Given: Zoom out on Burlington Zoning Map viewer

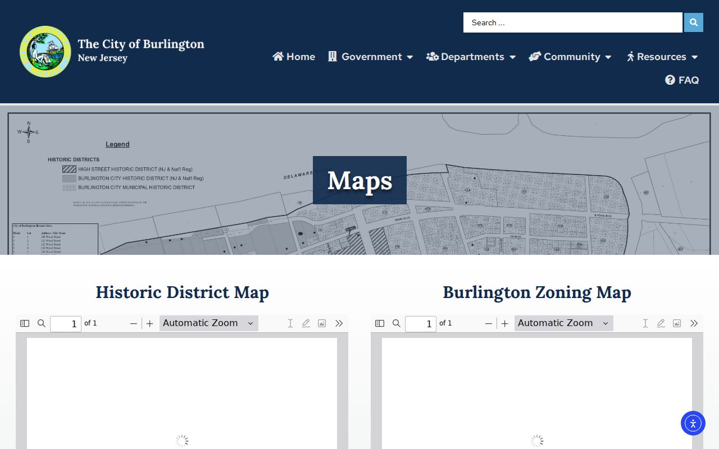Looking at the screenshot, I should [489, 323].
